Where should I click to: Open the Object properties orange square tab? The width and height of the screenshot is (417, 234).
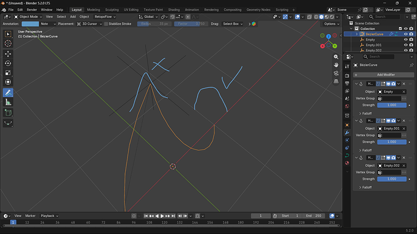[347, 125]
